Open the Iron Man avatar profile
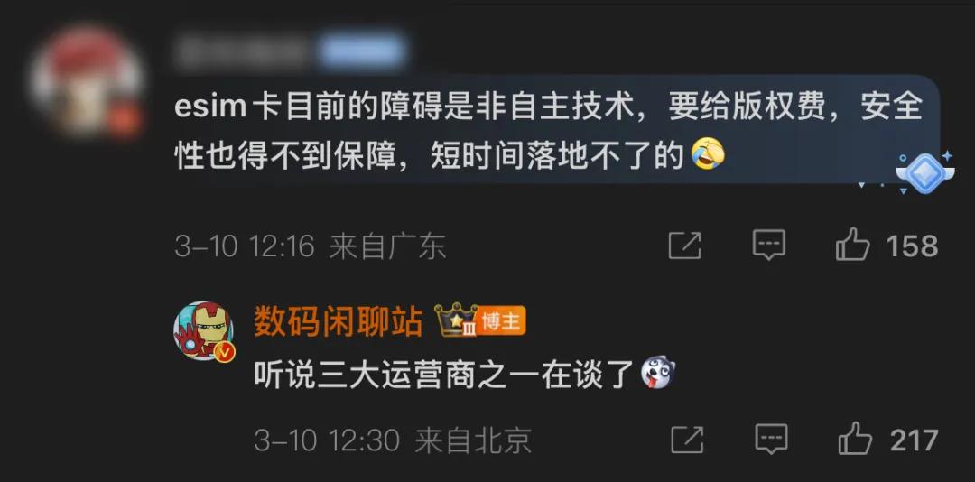This screenshot has width=975, height=482. click(204, 331)
